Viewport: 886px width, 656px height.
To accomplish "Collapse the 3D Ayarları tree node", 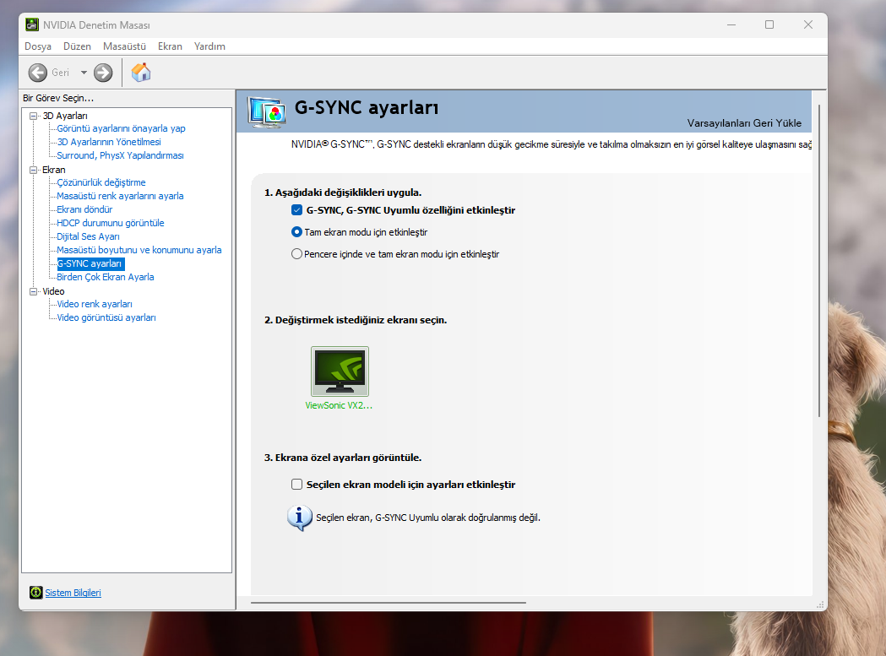I will [33, 116].
